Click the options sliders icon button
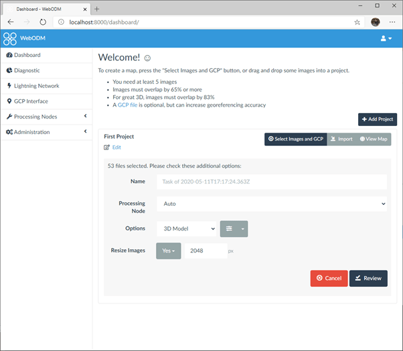 [230, 228]
